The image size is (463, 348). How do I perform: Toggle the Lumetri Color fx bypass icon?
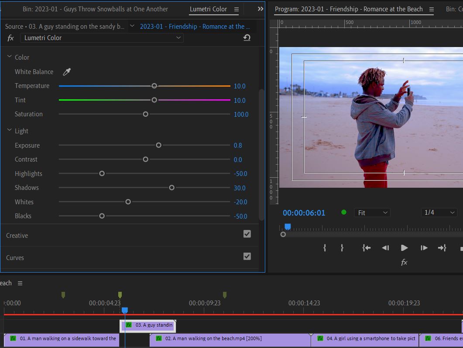[x=10, y=38]
